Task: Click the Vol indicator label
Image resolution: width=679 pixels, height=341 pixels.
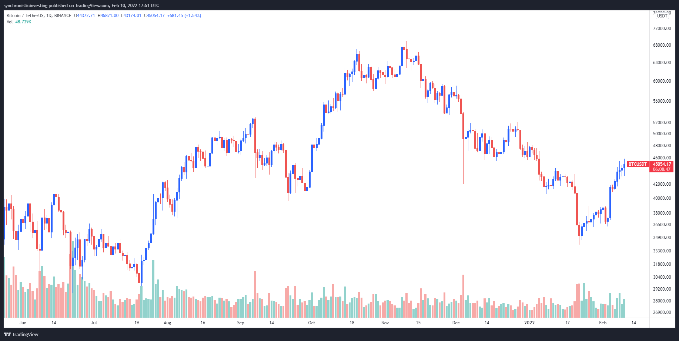Action: pyautogui.click(x=10, y=22)
